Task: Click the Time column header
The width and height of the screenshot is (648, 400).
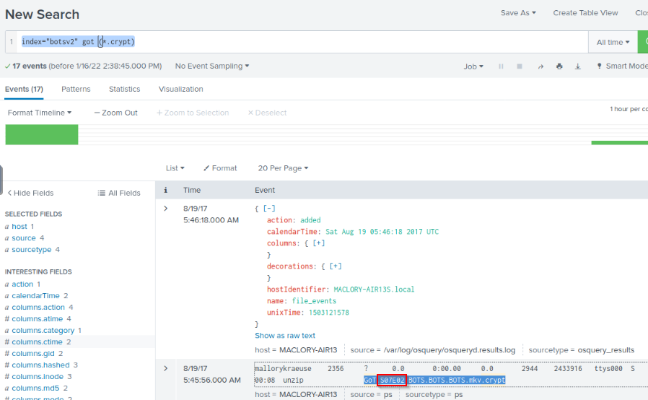Action: pos(192,191)
